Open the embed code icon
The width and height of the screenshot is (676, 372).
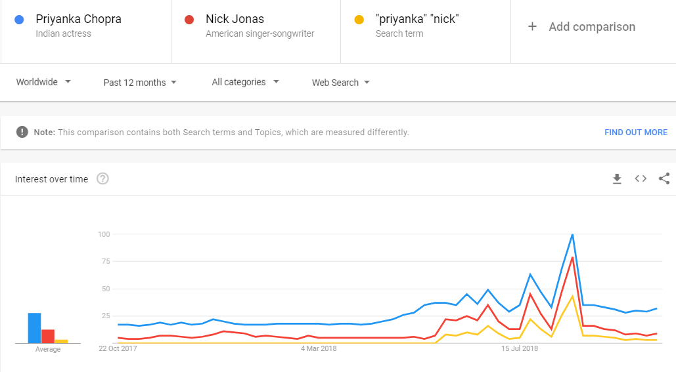(x=641, y=179)
